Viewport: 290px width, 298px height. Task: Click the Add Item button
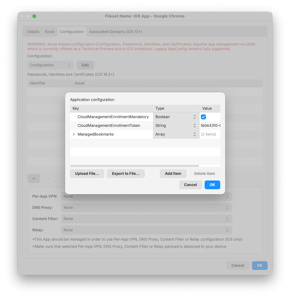173,174
